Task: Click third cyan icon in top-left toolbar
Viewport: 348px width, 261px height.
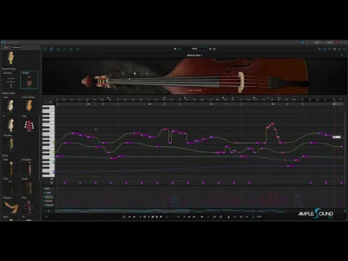Action: [x=58, y=49]
